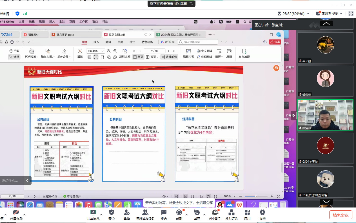The width and height of the screenshot is (356, 223).
Task: Activate the 选择 selection tool
Action: click(x=14, y=57)
